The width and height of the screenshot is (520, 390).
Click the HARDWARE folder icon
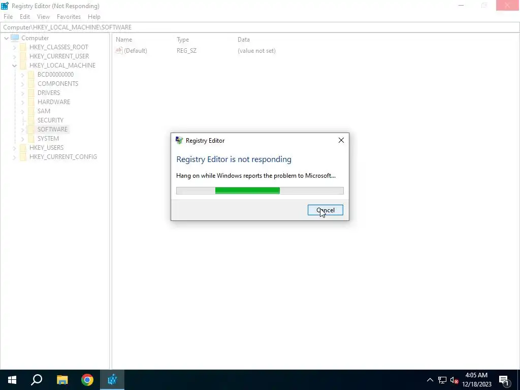coord(31,102)
